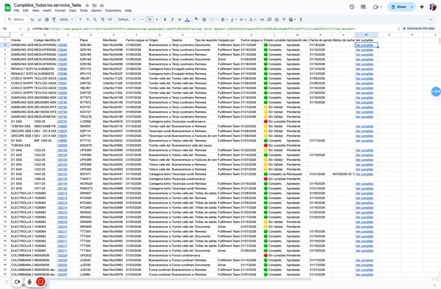Viewport: 441px width, 289px height.
Task: Open the zoom 100% dropdown
Action: coord(66,20)
